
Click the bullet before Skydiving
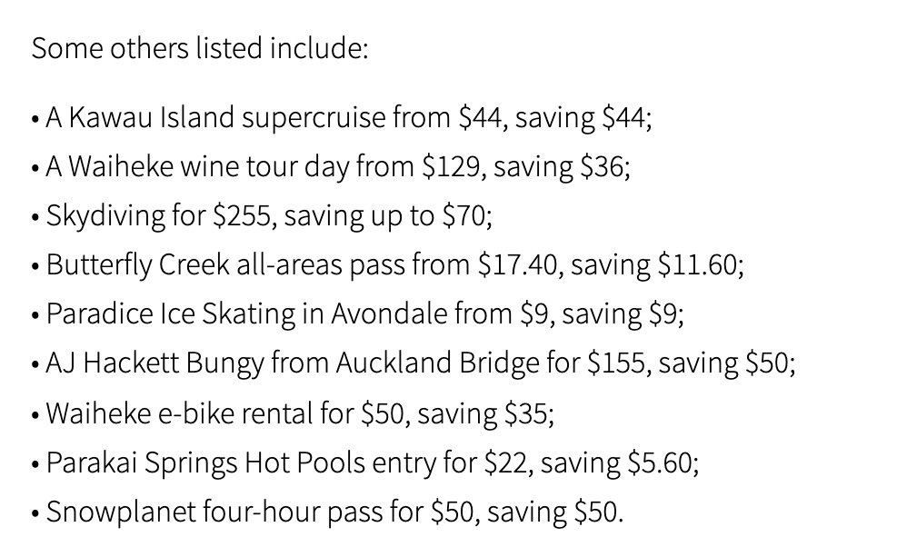point(35,219)
